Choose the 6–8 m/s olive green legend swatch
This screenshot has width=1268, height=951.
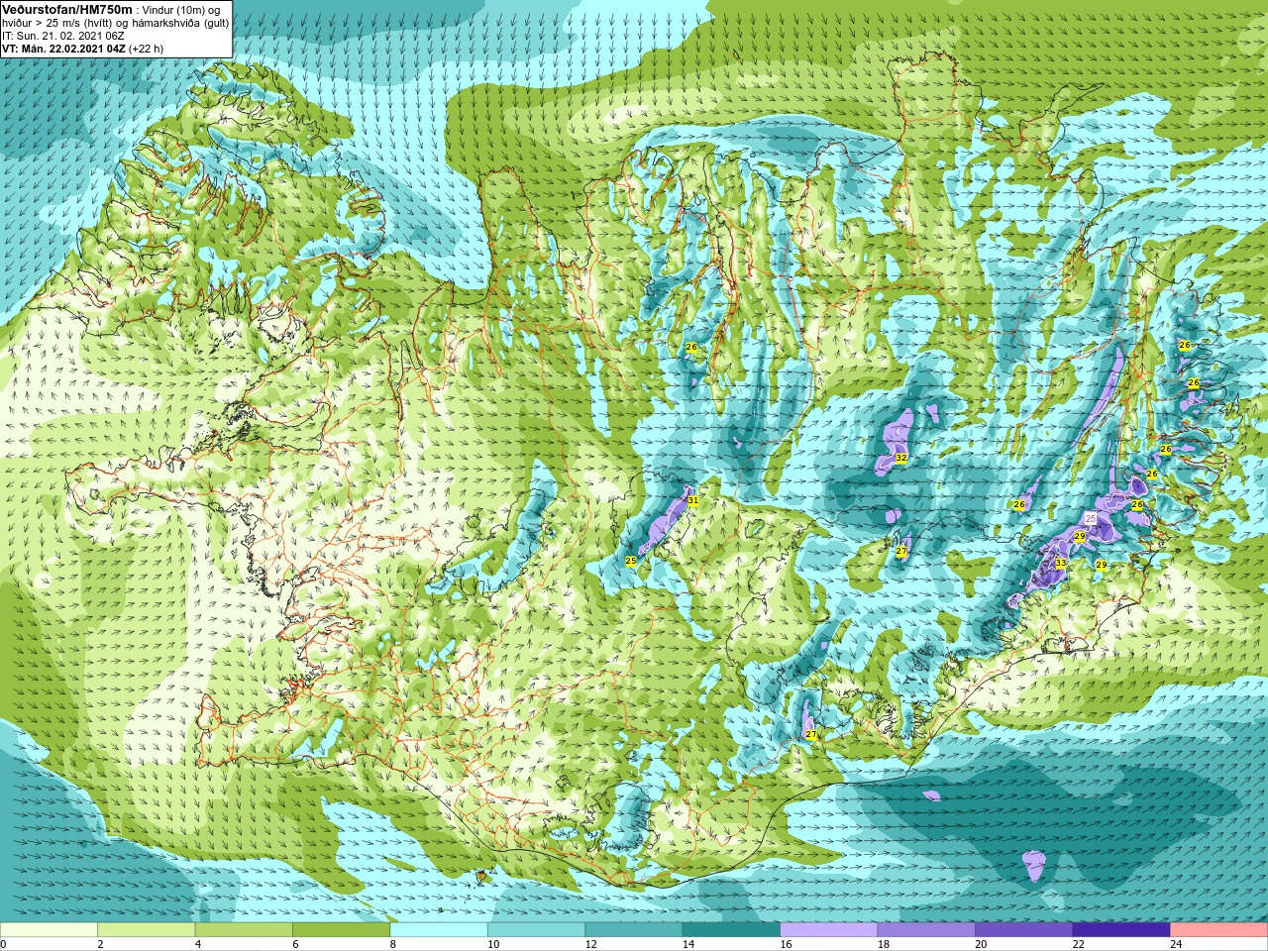coord(342,930)
